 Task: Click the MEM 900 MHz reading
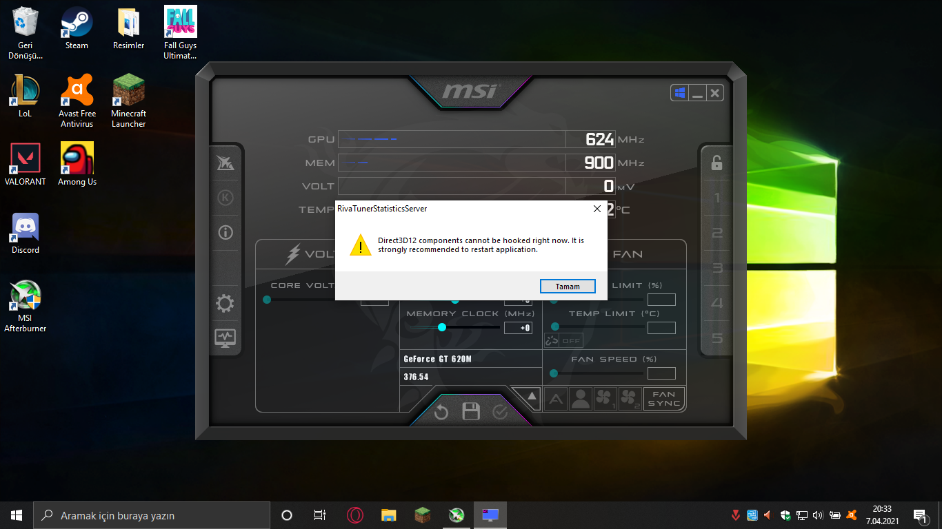click(599, 163)
